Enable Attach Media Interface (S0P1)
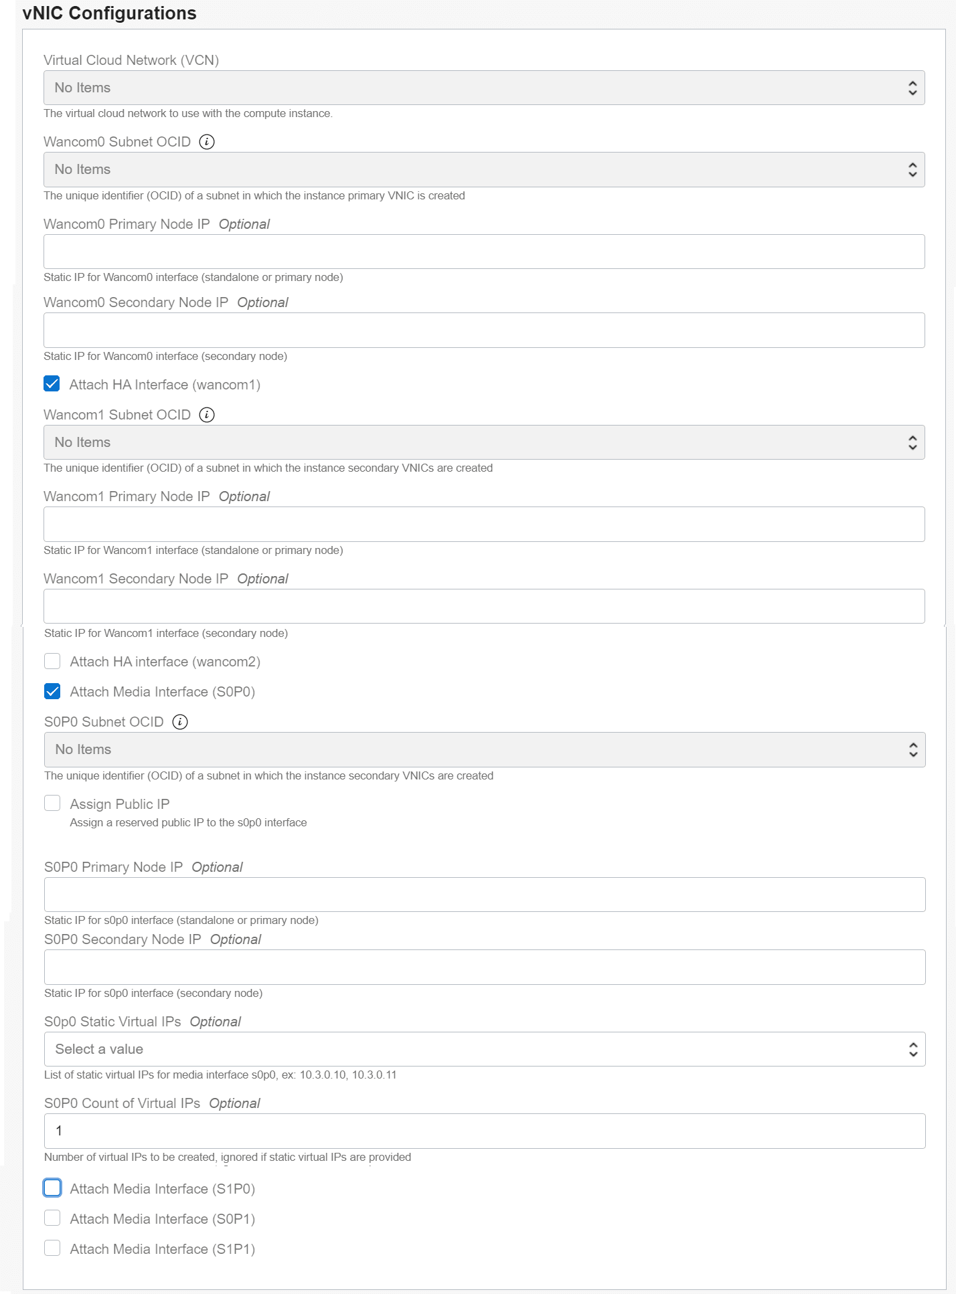The width and height of the screenshot is (956, 1294). click(52, 1218)
